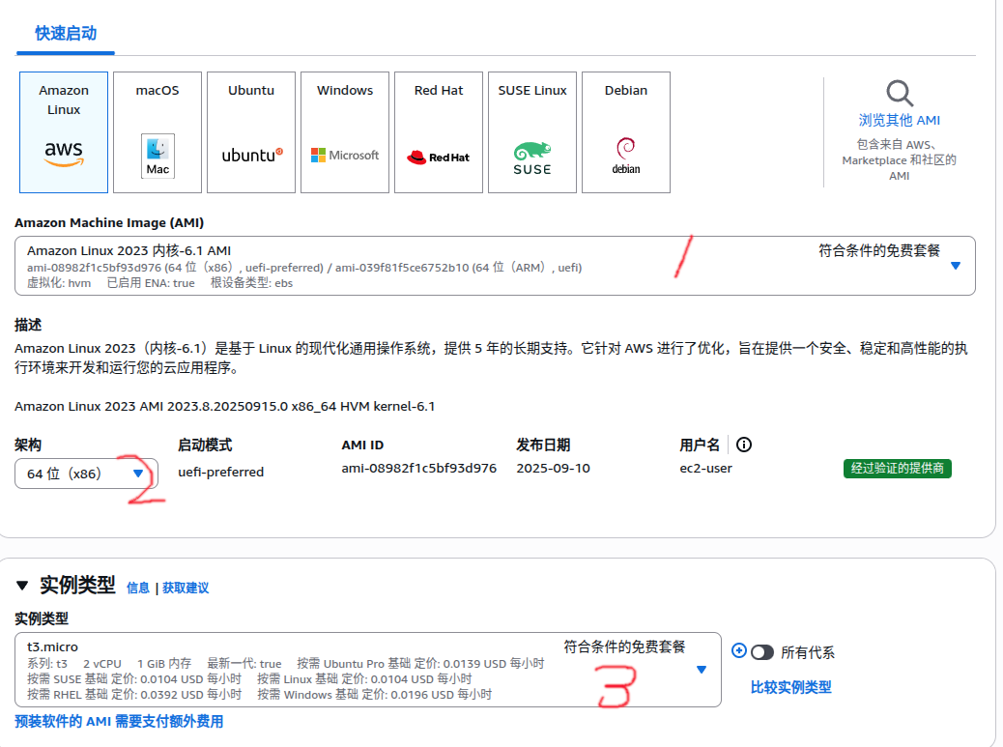Click the 启动模式 value uefi-preferred
The width and height of the screenshot is (1003, 747).
click(220, 472)
